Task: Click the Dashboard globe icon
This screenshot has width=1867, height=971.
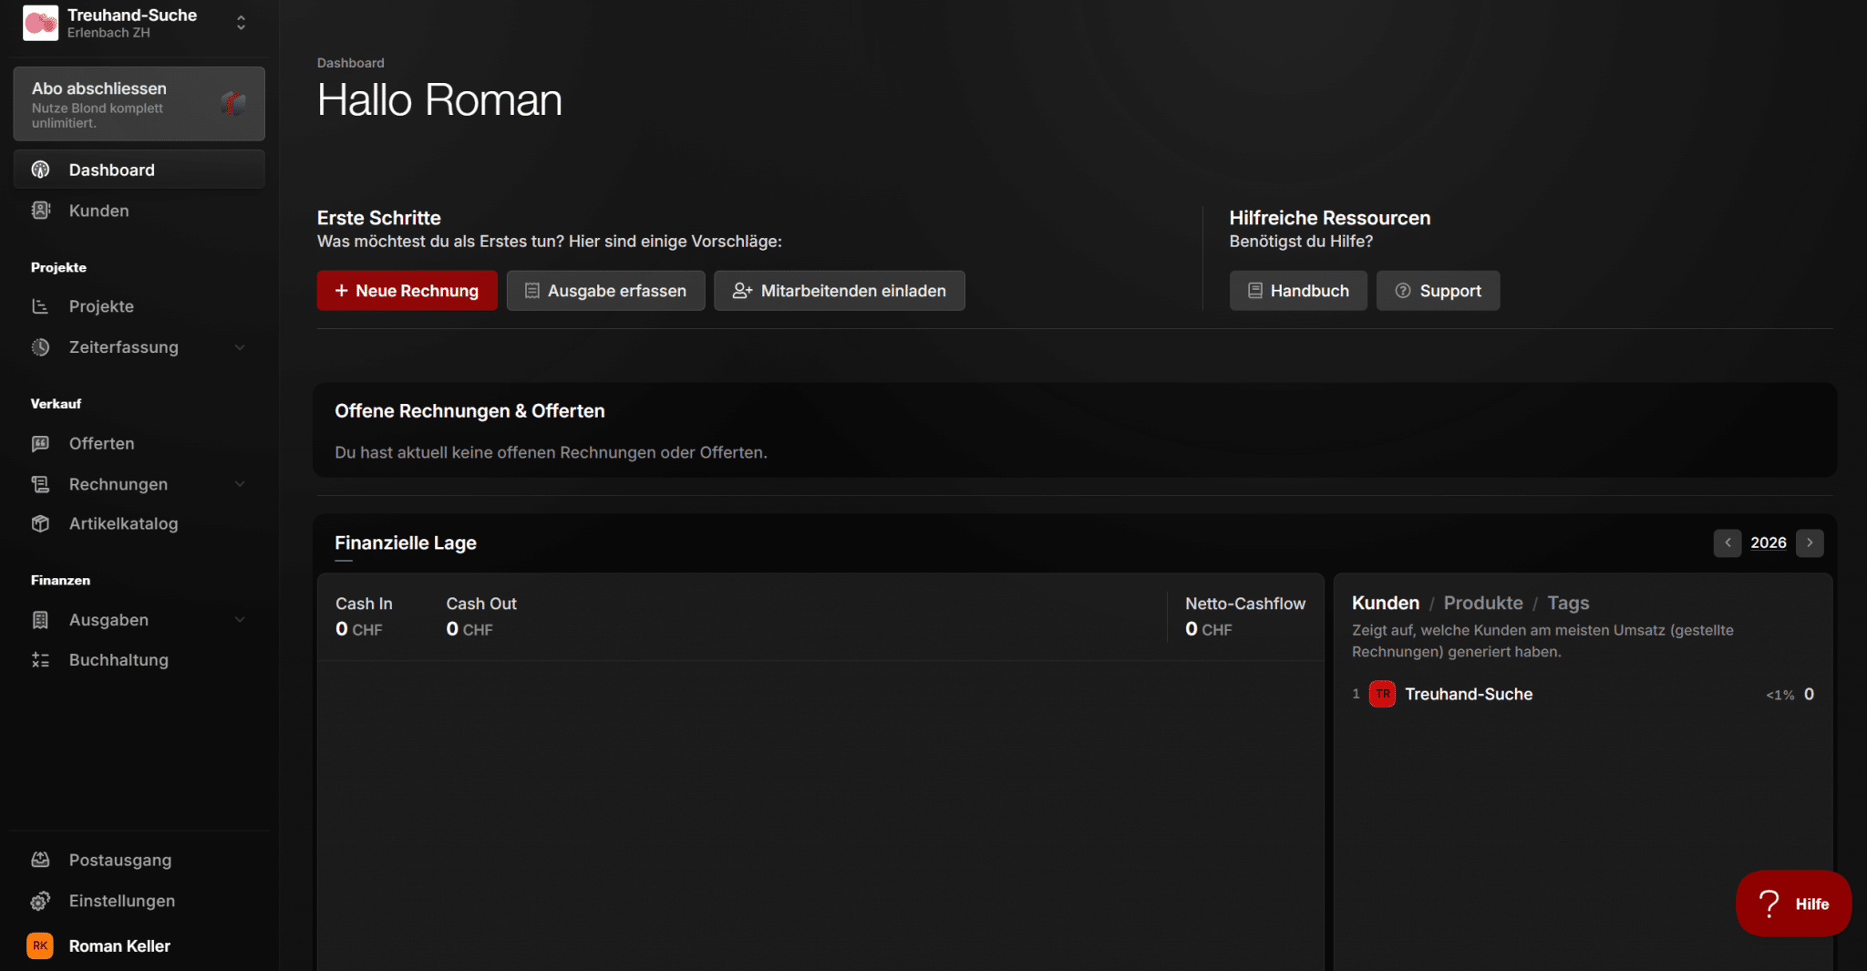Action: point(40,170)
